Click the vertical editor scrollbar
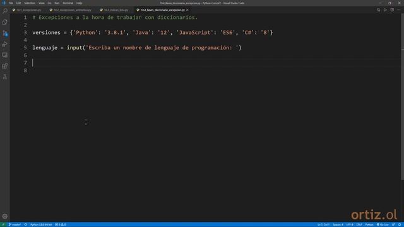Screen dimensions: 404x227 point(402,96)
